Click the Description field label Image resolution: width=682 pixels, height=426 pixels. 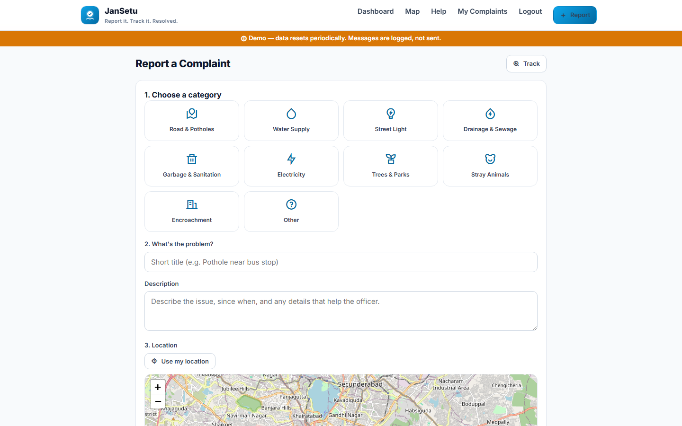pyautogui.click(x=162, y=284)
